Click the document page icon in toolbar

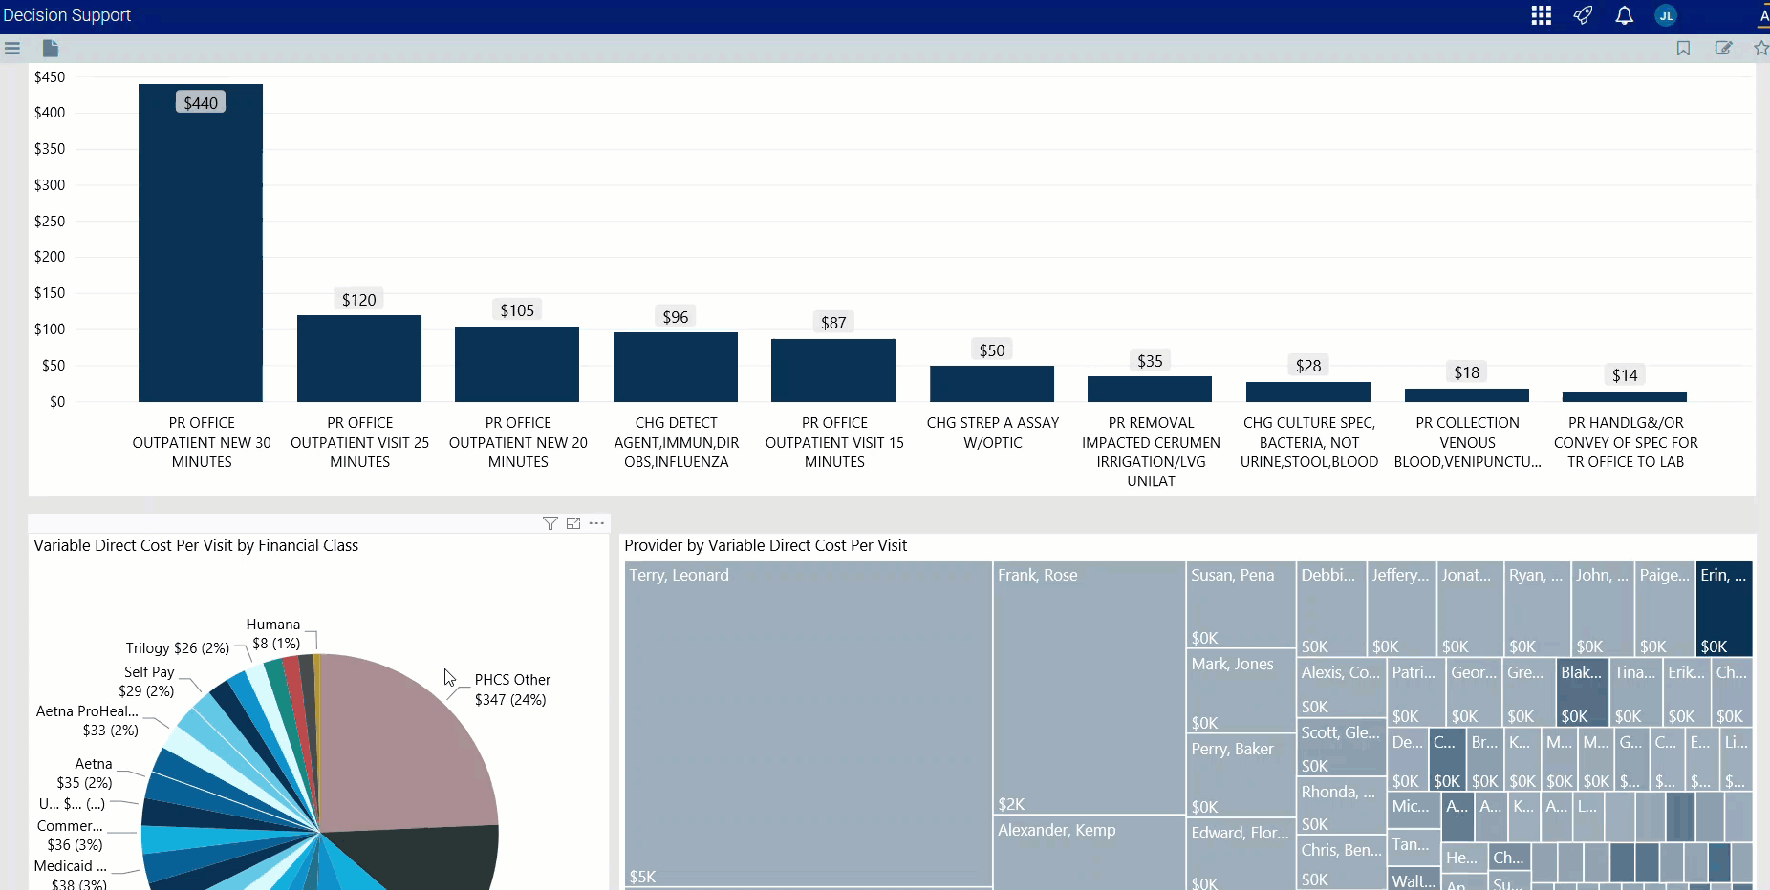[x=51, y=48]
